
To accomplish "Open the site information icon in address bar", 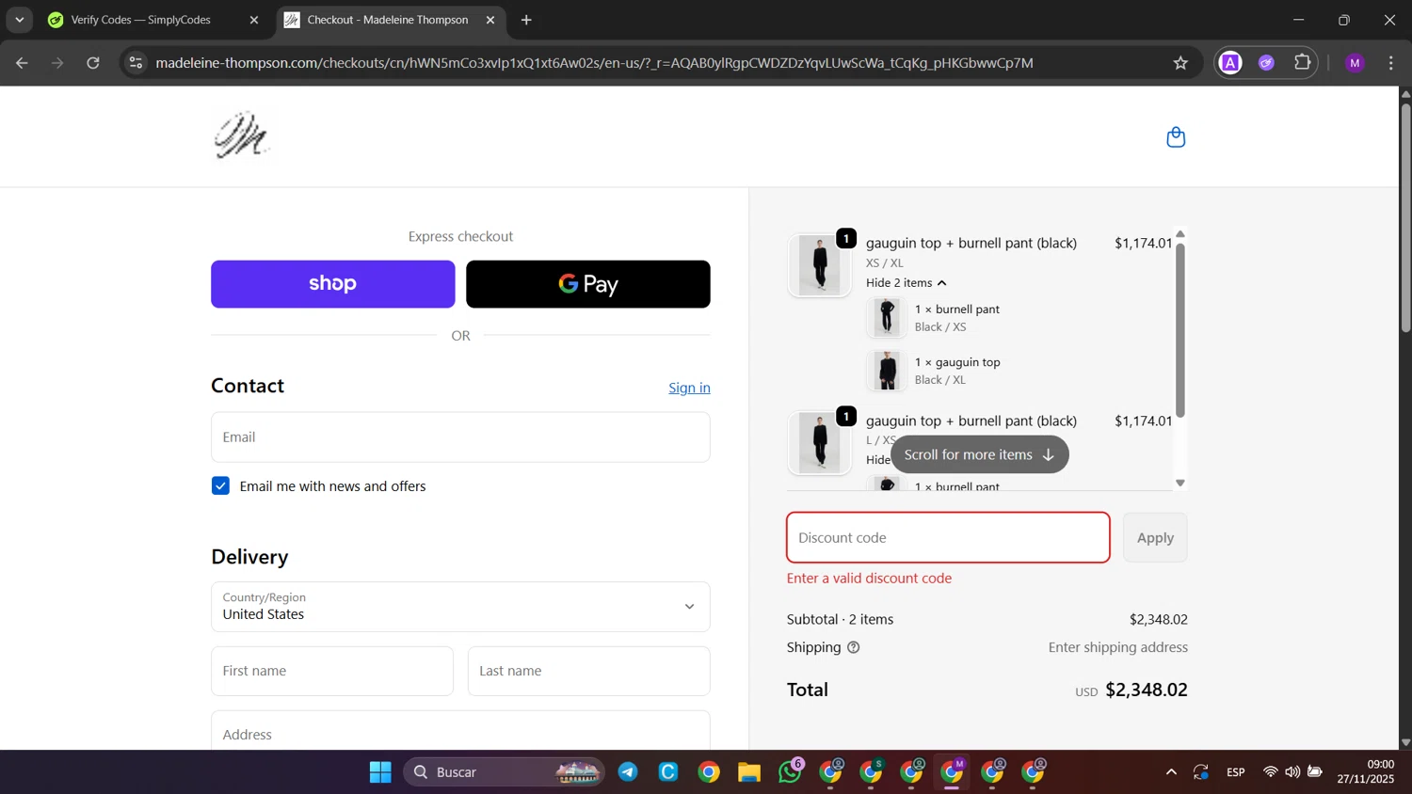I will 136,63.
